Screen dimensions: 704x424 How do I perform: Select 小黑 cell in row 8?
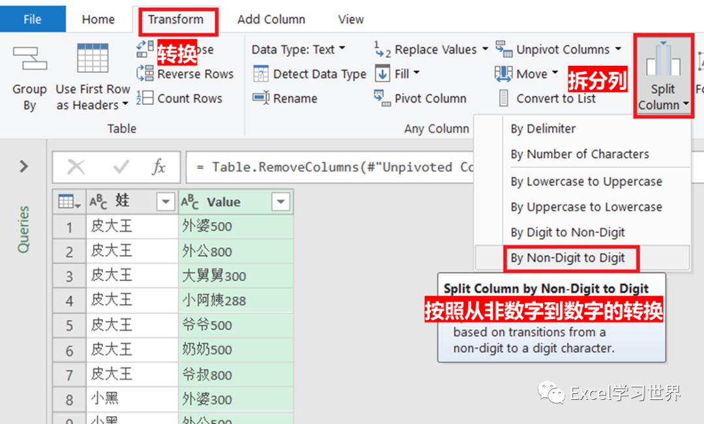pyautogui.click(x=132, y=399)
